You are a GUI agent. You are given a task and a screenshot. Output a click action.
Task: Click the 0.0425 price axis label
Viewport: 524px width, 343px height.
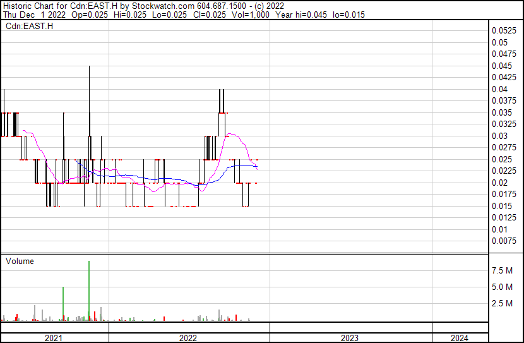click(504, 78)
